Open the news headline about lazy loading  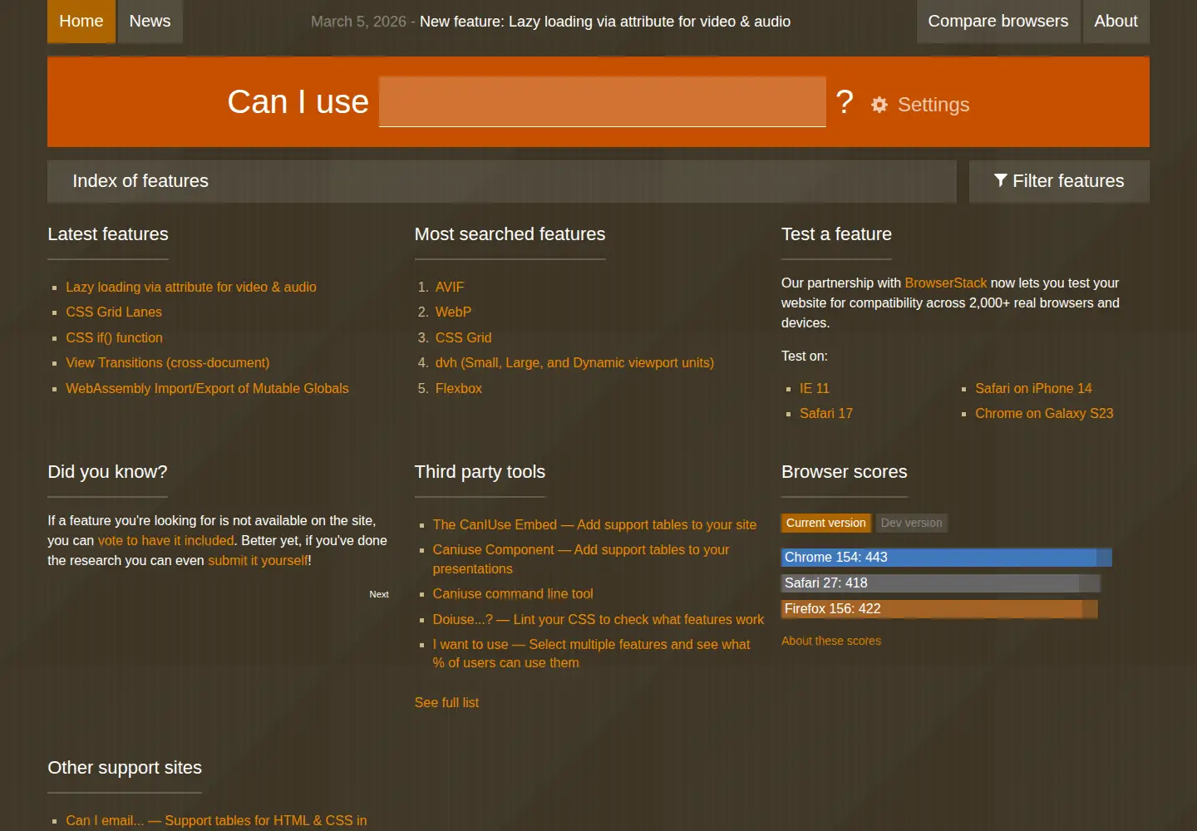coord(605,22)
